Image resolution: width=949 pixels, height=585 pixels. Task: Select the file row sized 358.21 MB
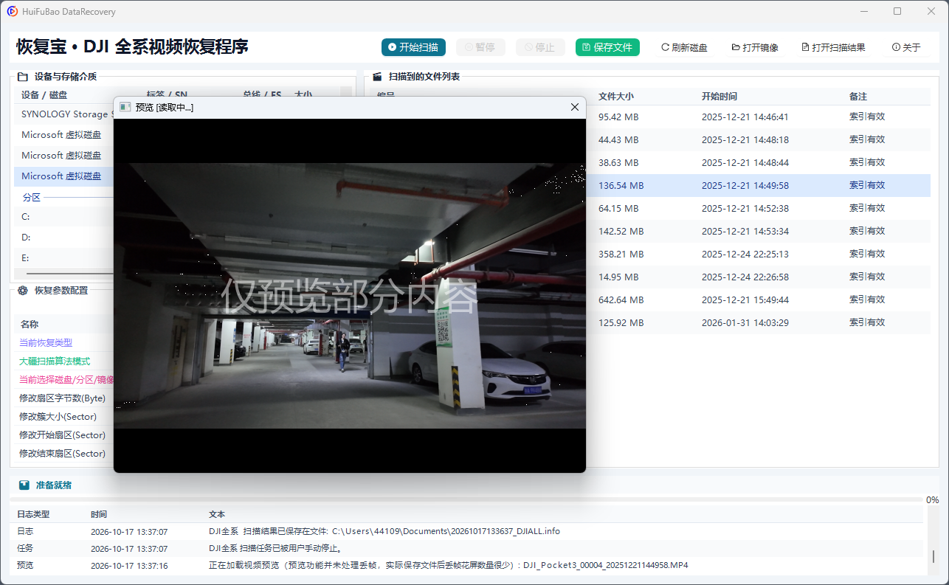[758, 254]
